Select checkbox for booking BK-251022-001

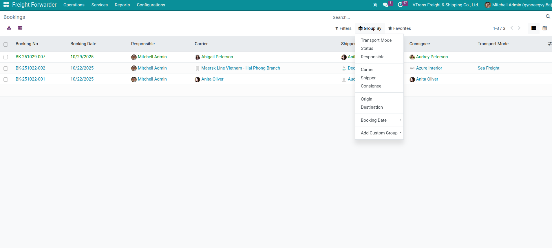coord(6,80)
